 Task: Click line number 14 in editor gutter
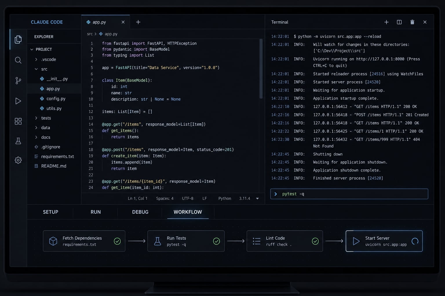[x=91, y=124]
